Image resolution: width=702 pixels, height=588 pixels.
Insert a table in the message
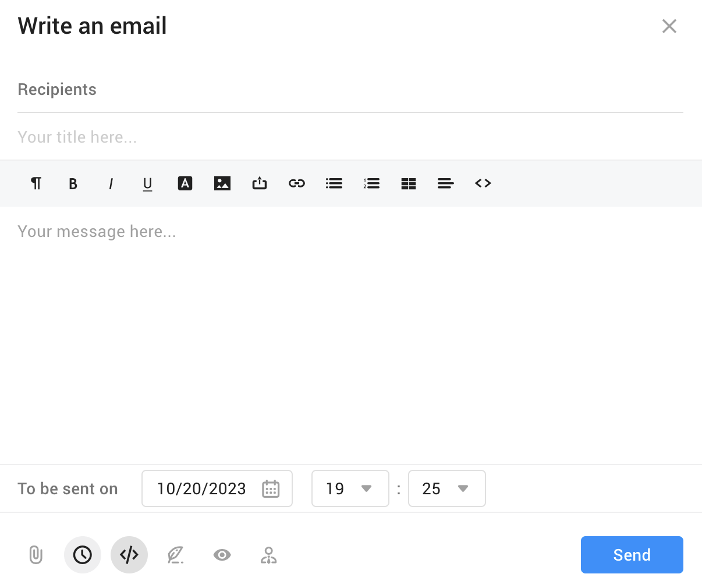tap(409, 183)
